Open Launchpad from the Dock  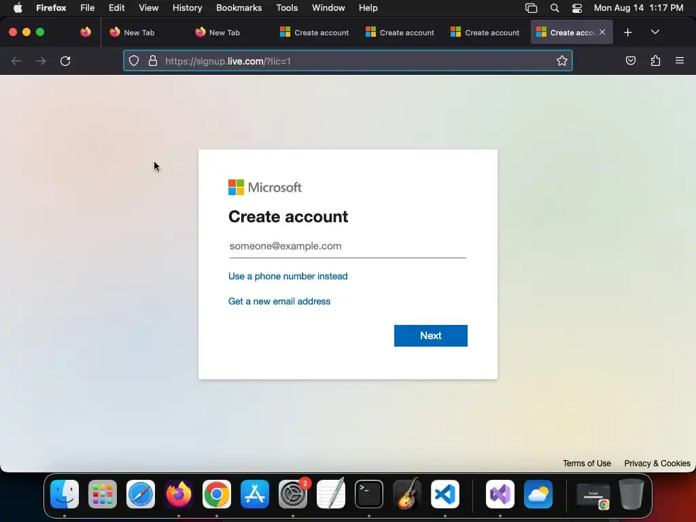[103, 494]
